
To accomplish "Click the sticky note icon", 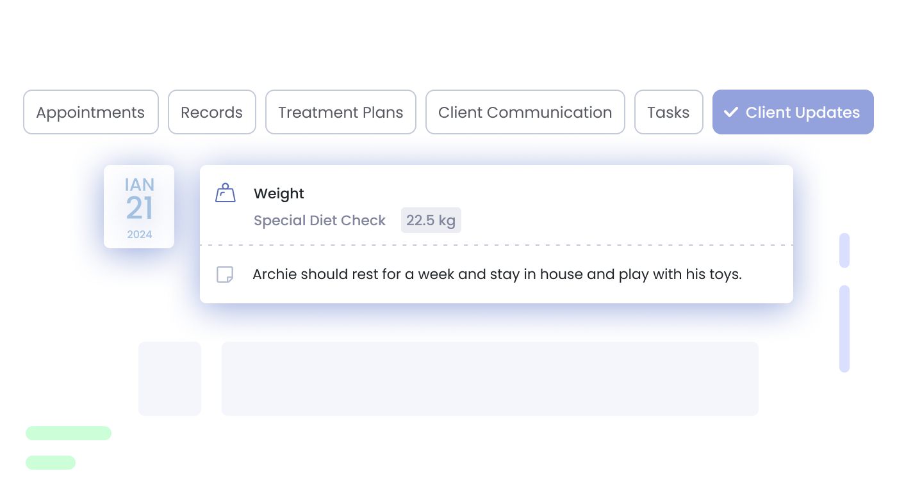I will (225, 275).
